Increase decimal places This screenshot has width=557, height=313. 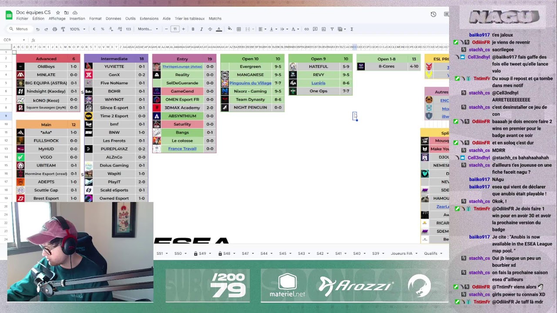tap(119, 29)
